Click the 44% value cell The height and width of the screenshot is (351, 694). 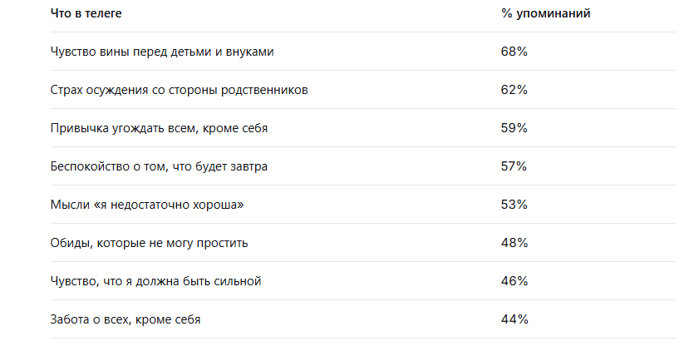514,319
